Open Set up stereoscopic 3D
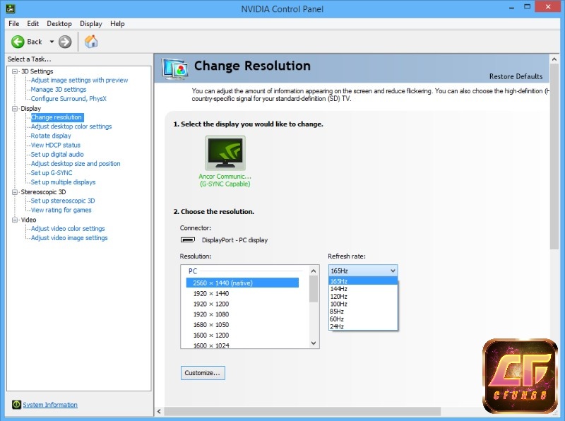 [63, 201]
